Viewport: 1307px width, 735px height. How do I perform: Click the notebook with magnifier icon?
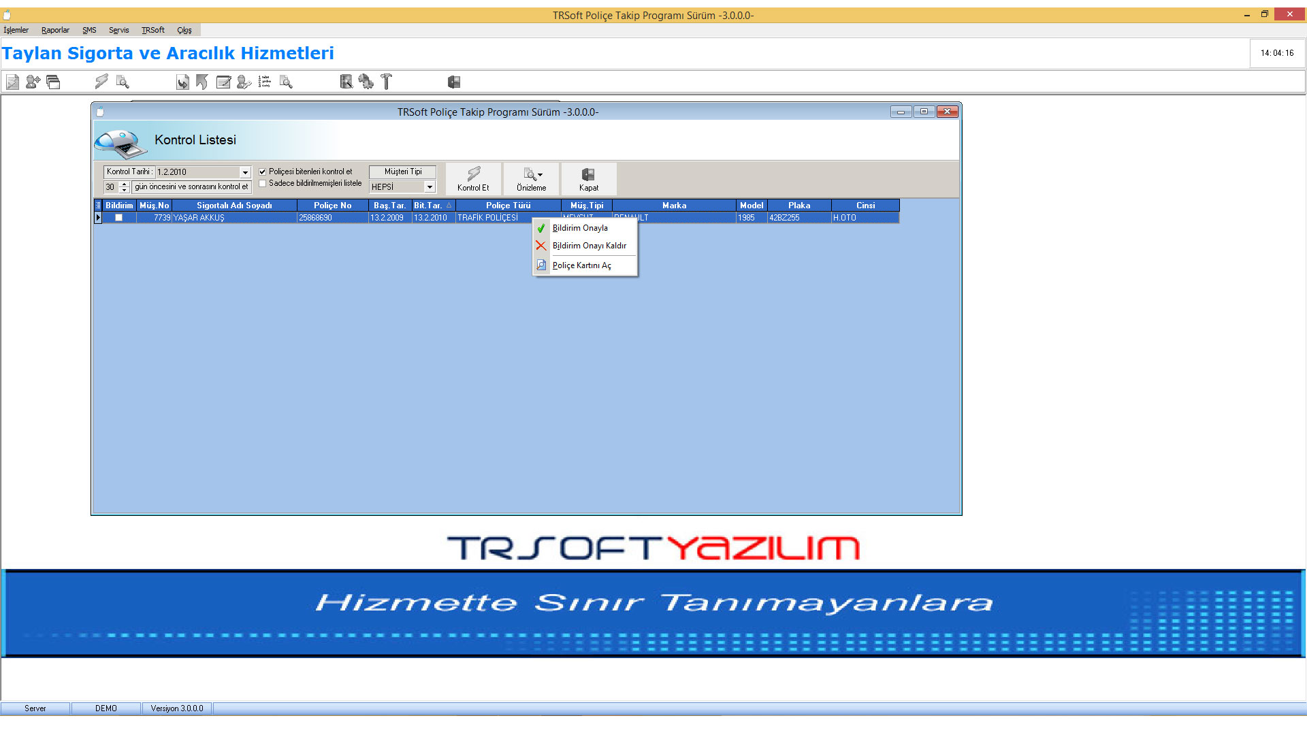346,82
